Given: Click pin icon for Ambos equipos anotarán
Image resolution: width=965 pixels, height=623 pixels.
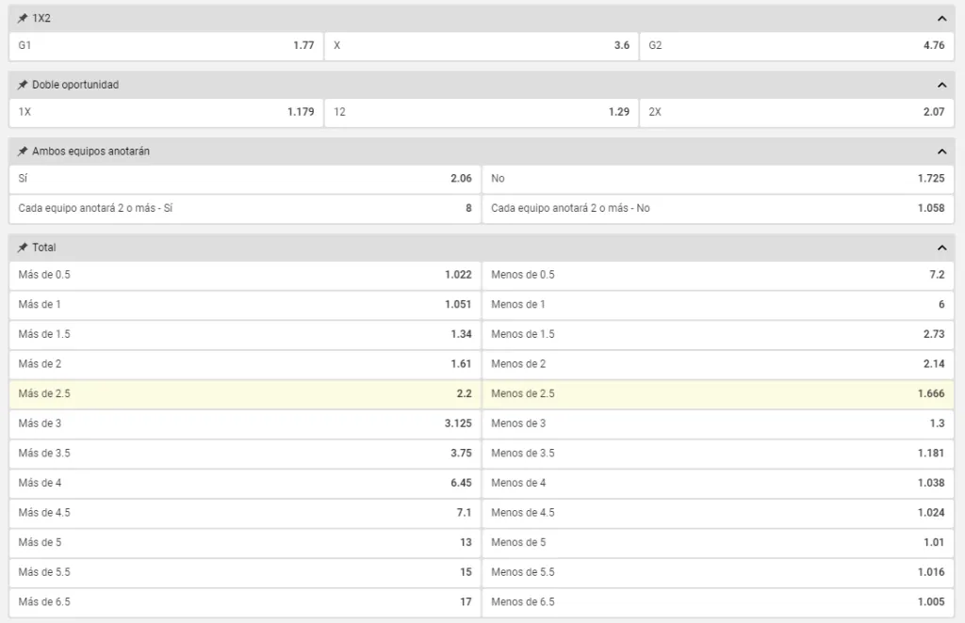Looking at the screenshot, I should [23, 152].
